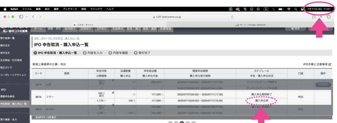Add a new tab with plus icon
Screen dimensions: 337x123
[321, 16]
